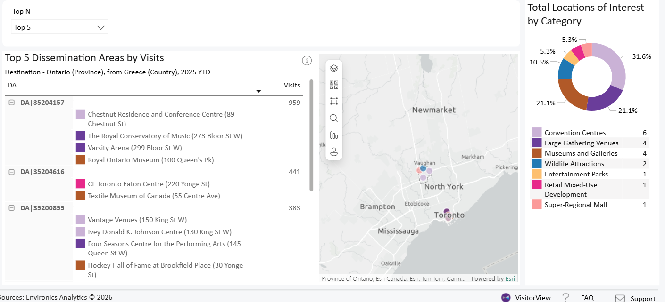Click the Convention Centres legend swatch
This screenshot has height=302, width=665.
pos(537,132)
